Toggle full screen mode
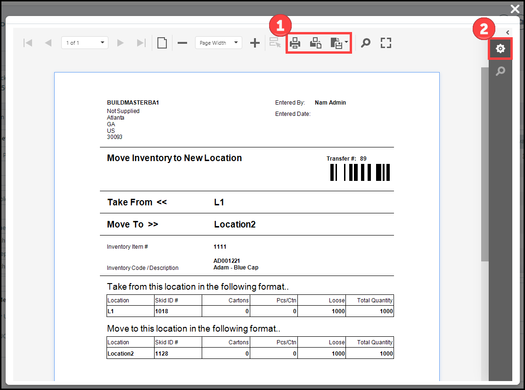This screenshot has width=525, height=390. pyautogui.click(x=386, y=43)
